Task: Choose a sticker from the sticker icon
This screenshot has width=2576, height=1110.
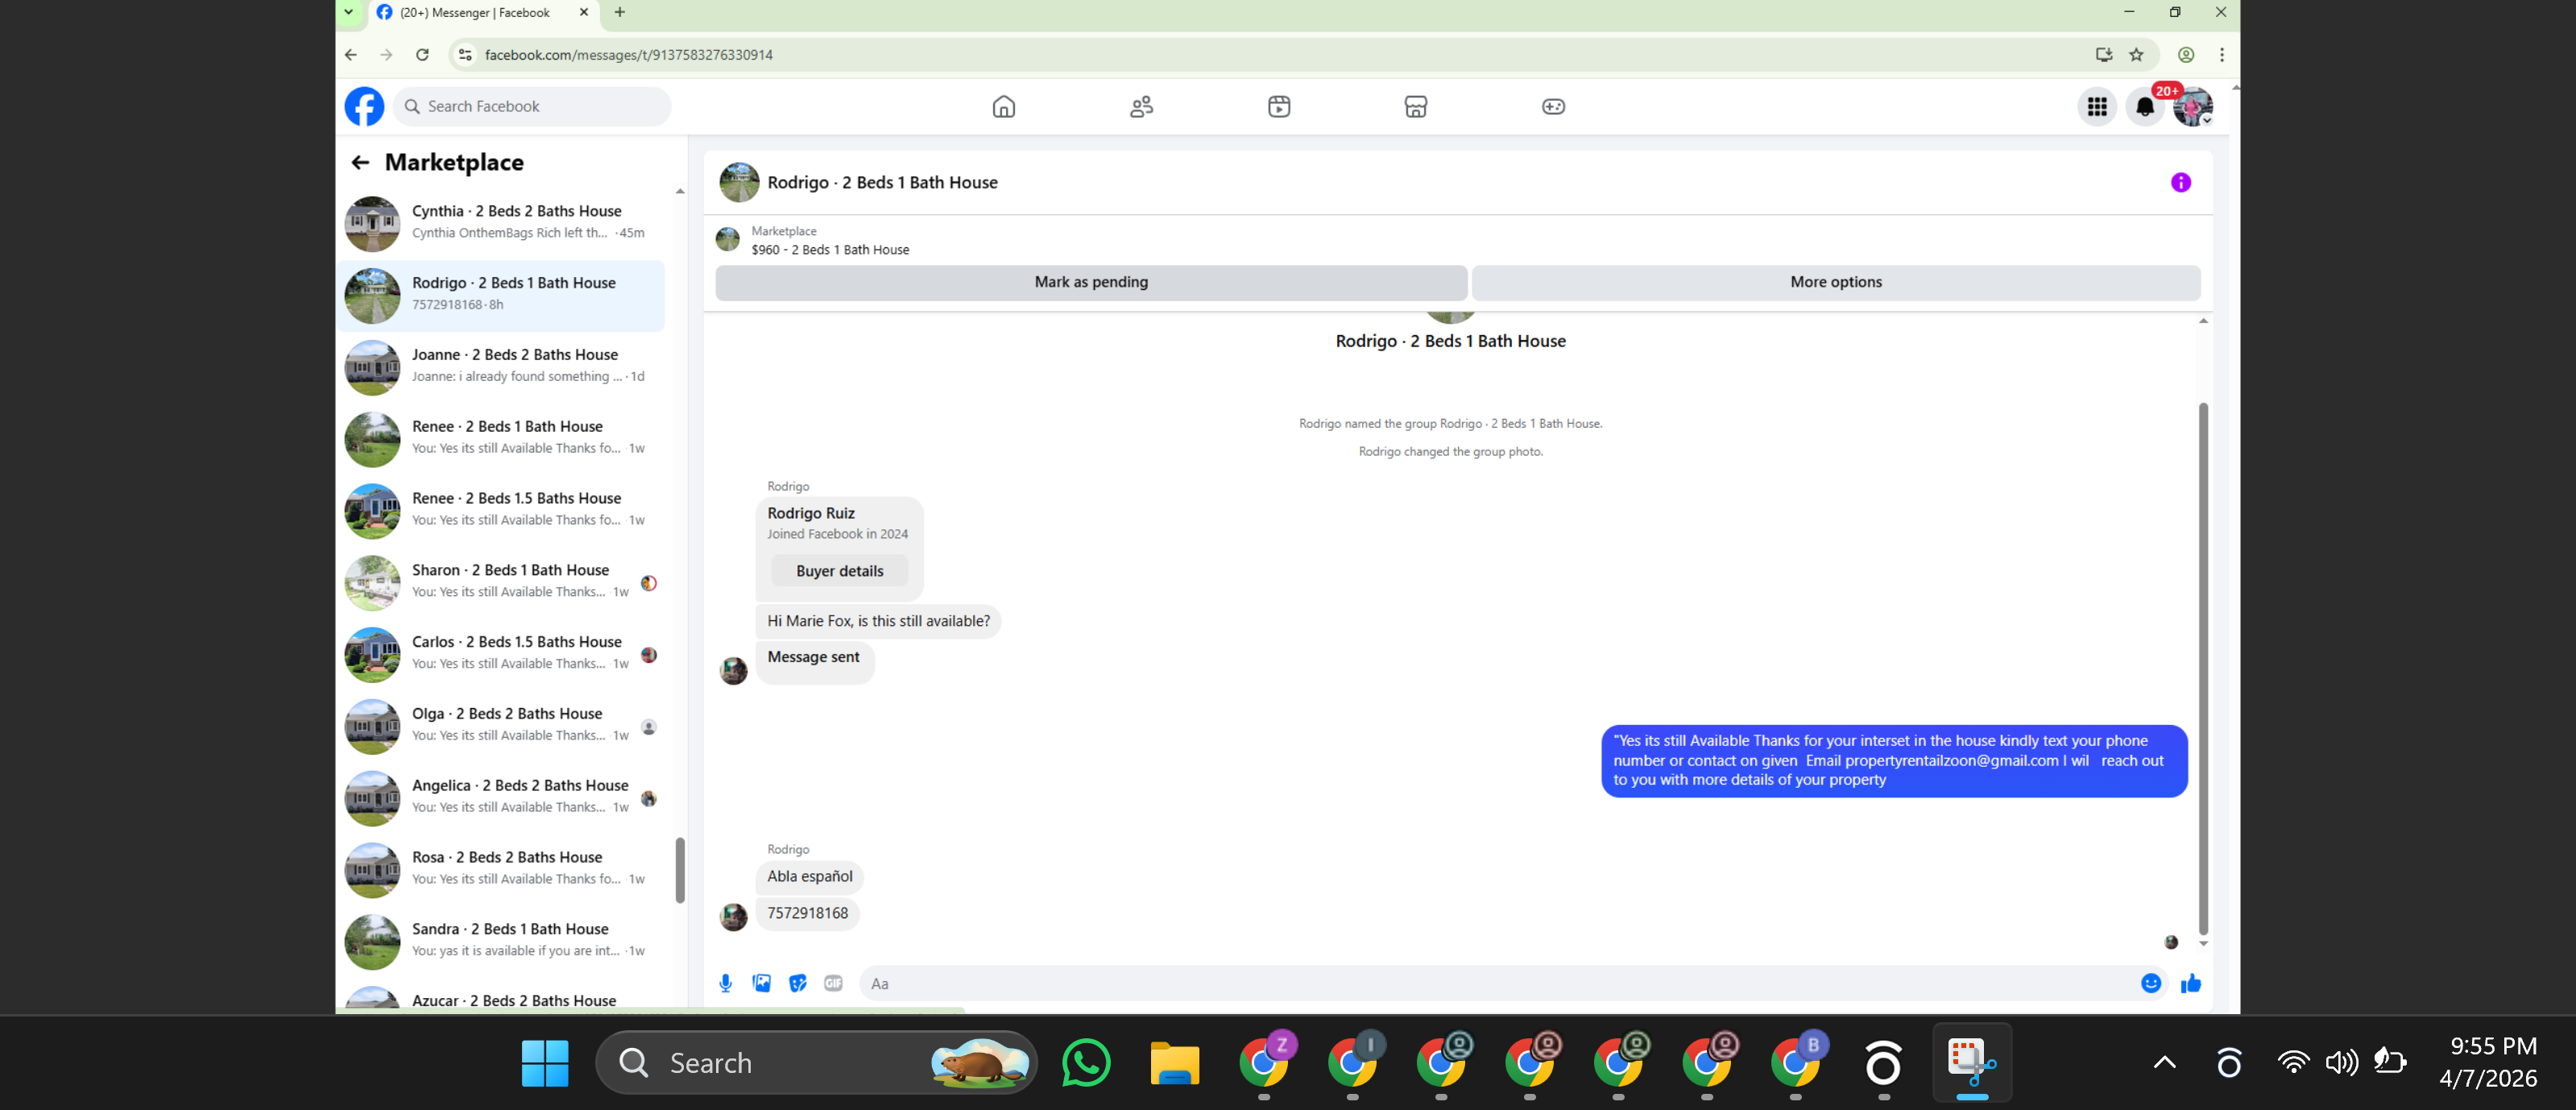Action: 798,983
